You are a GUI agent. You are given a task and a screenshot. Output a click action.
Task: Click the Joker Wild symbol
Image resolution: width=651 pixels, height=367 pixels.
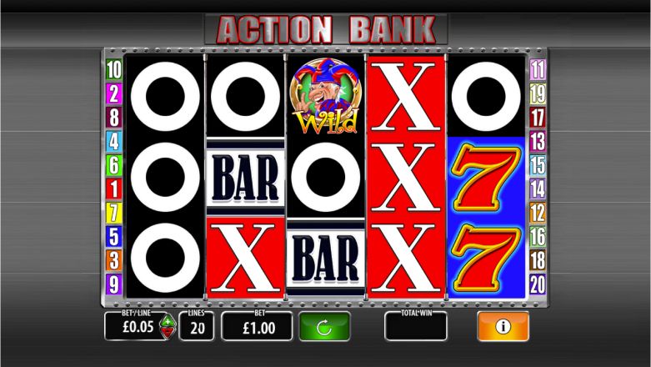click(325, 96)
